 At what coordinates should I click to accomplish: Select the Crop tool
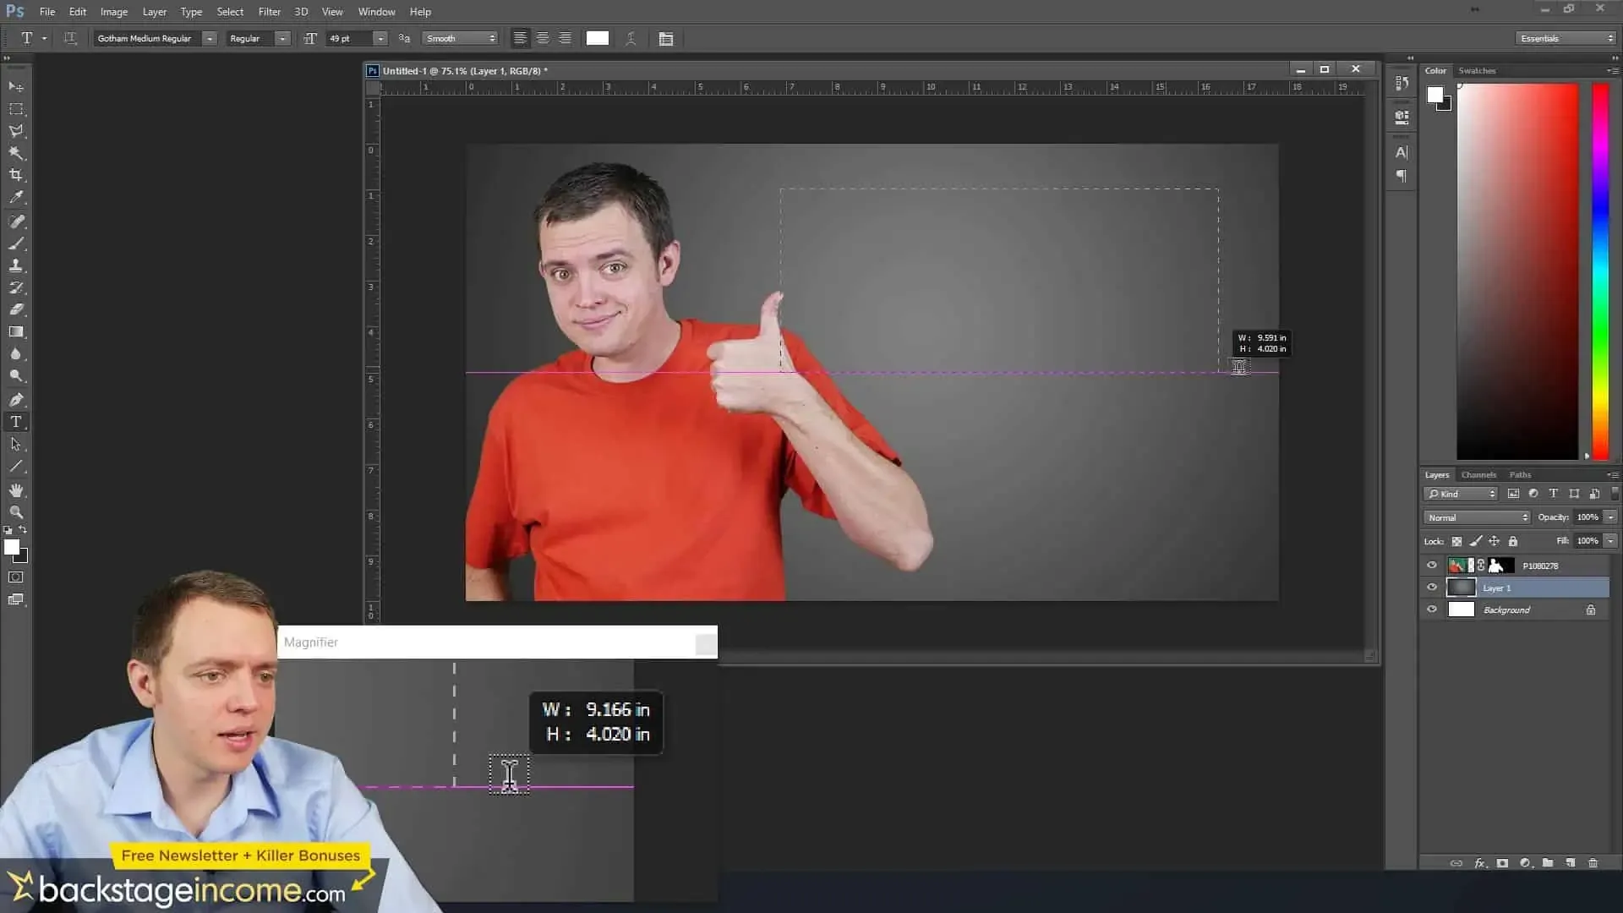coord(15,175)
